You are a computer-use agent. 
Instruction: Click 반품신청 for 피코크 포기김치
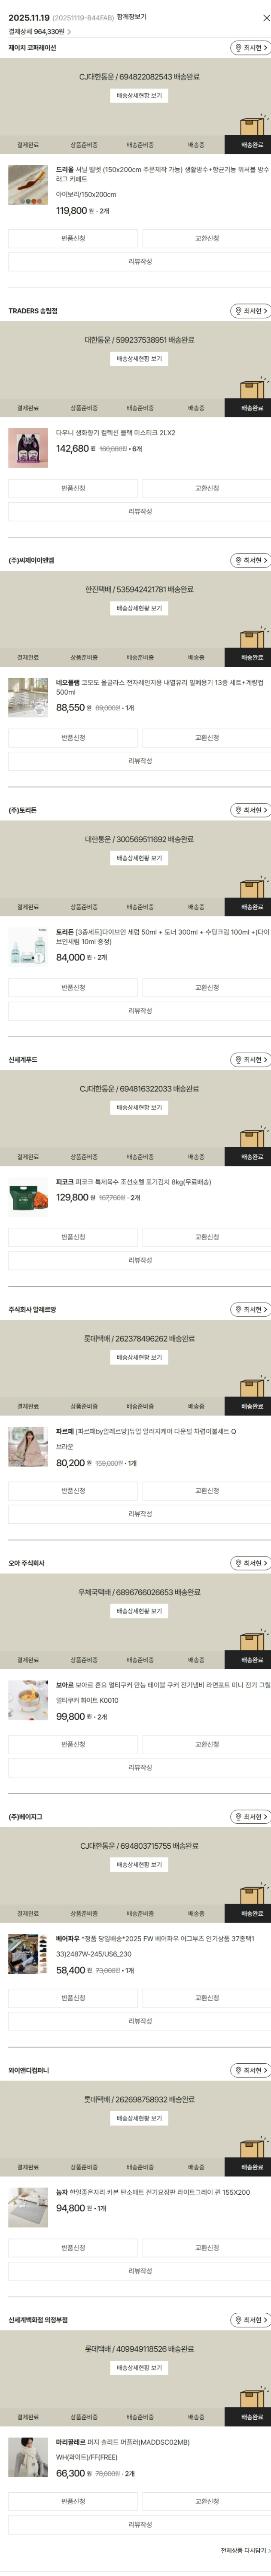pyautogui.click(x=73, y=1237)
